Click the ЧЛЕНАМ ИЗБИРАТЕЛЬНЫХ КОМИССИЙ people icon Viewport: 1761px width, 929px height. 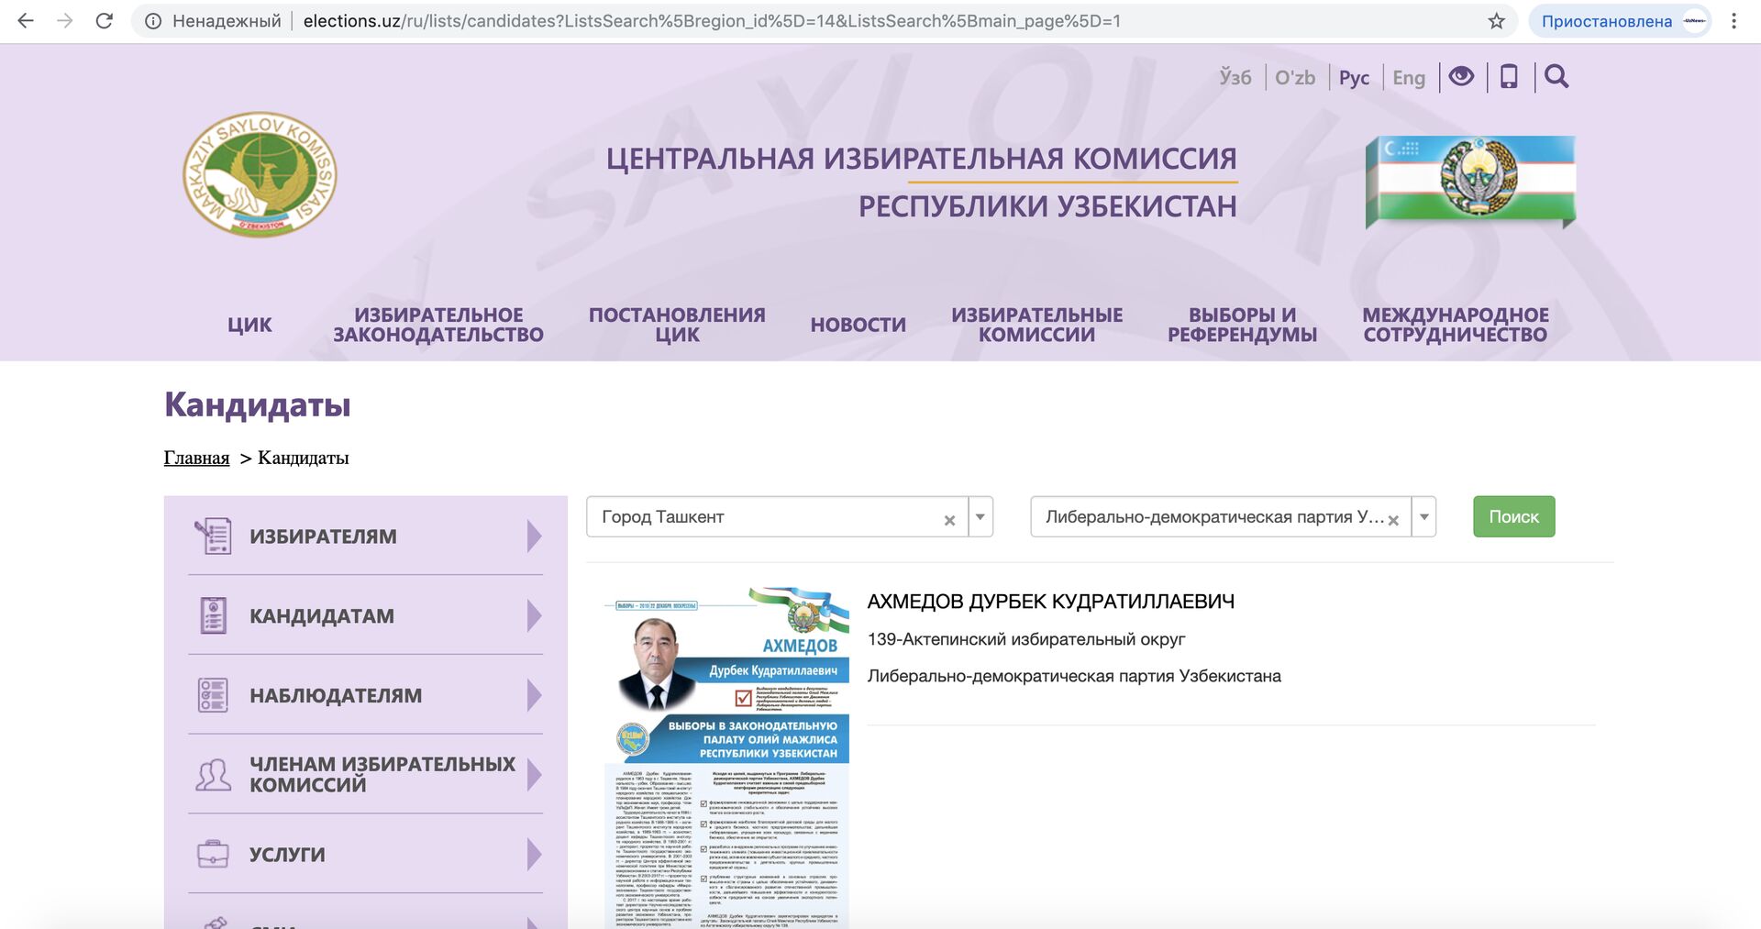pyautogui.click(x=213, y=775)
